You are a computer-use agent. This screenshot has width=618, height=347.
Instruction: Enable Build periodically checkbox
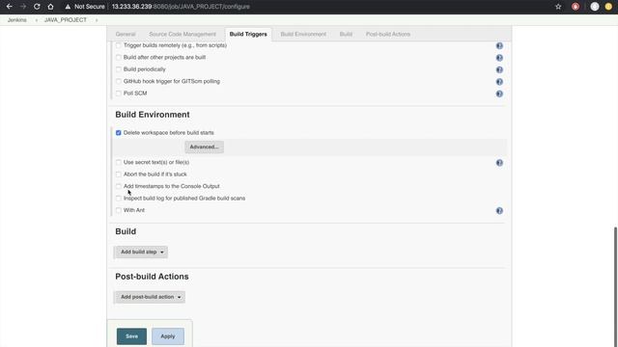118,69
